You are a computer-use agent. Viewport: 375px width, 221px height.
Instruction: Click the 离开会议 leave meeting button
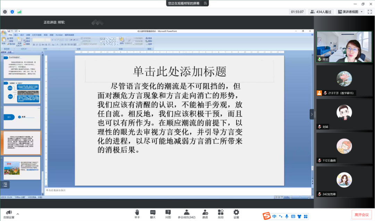pyautogui.click(x=361, y=215)
